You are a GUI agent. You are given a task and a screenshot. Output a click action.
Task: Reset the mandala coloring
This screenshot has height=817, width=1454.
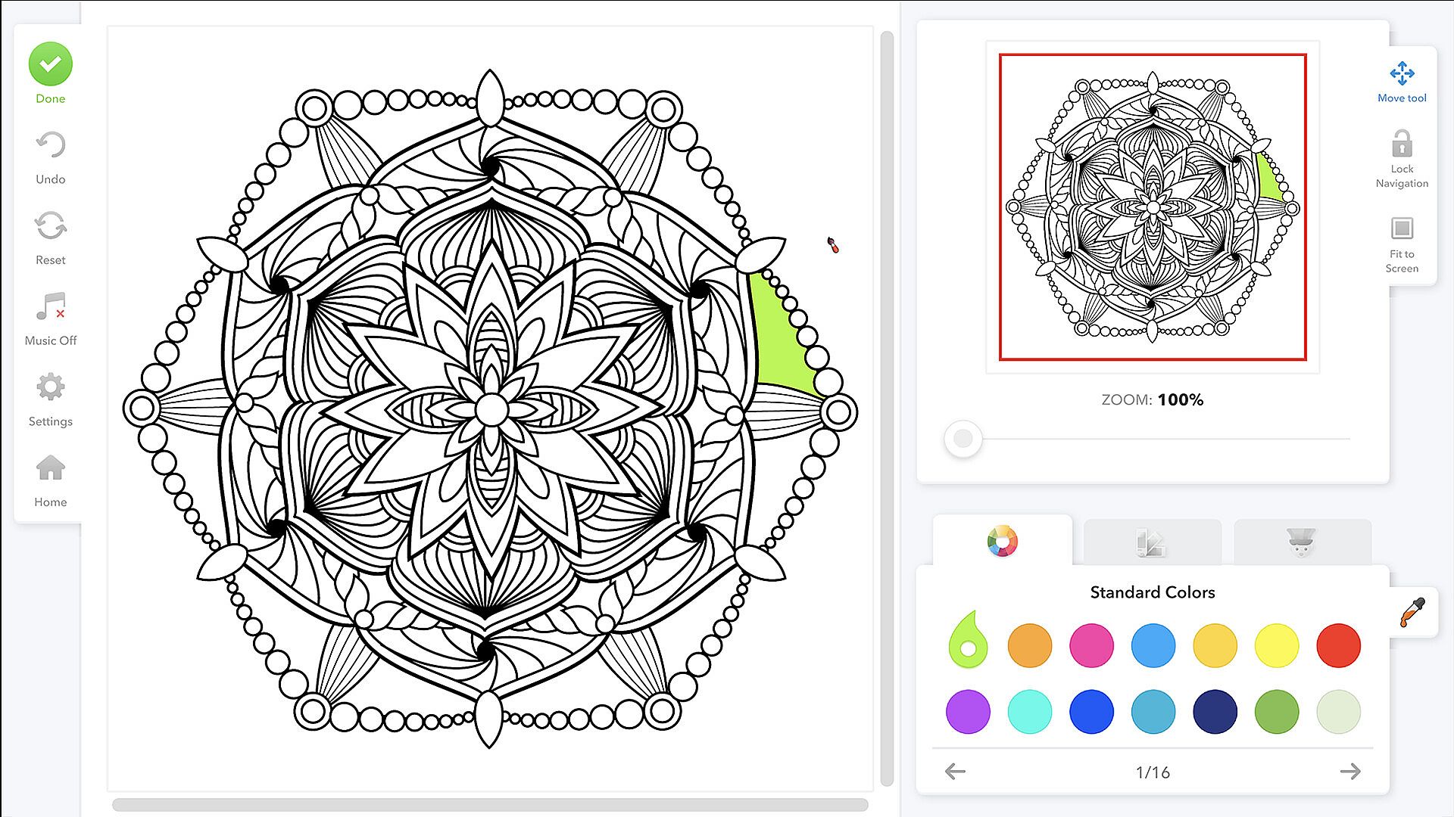(x=51, y=227)
